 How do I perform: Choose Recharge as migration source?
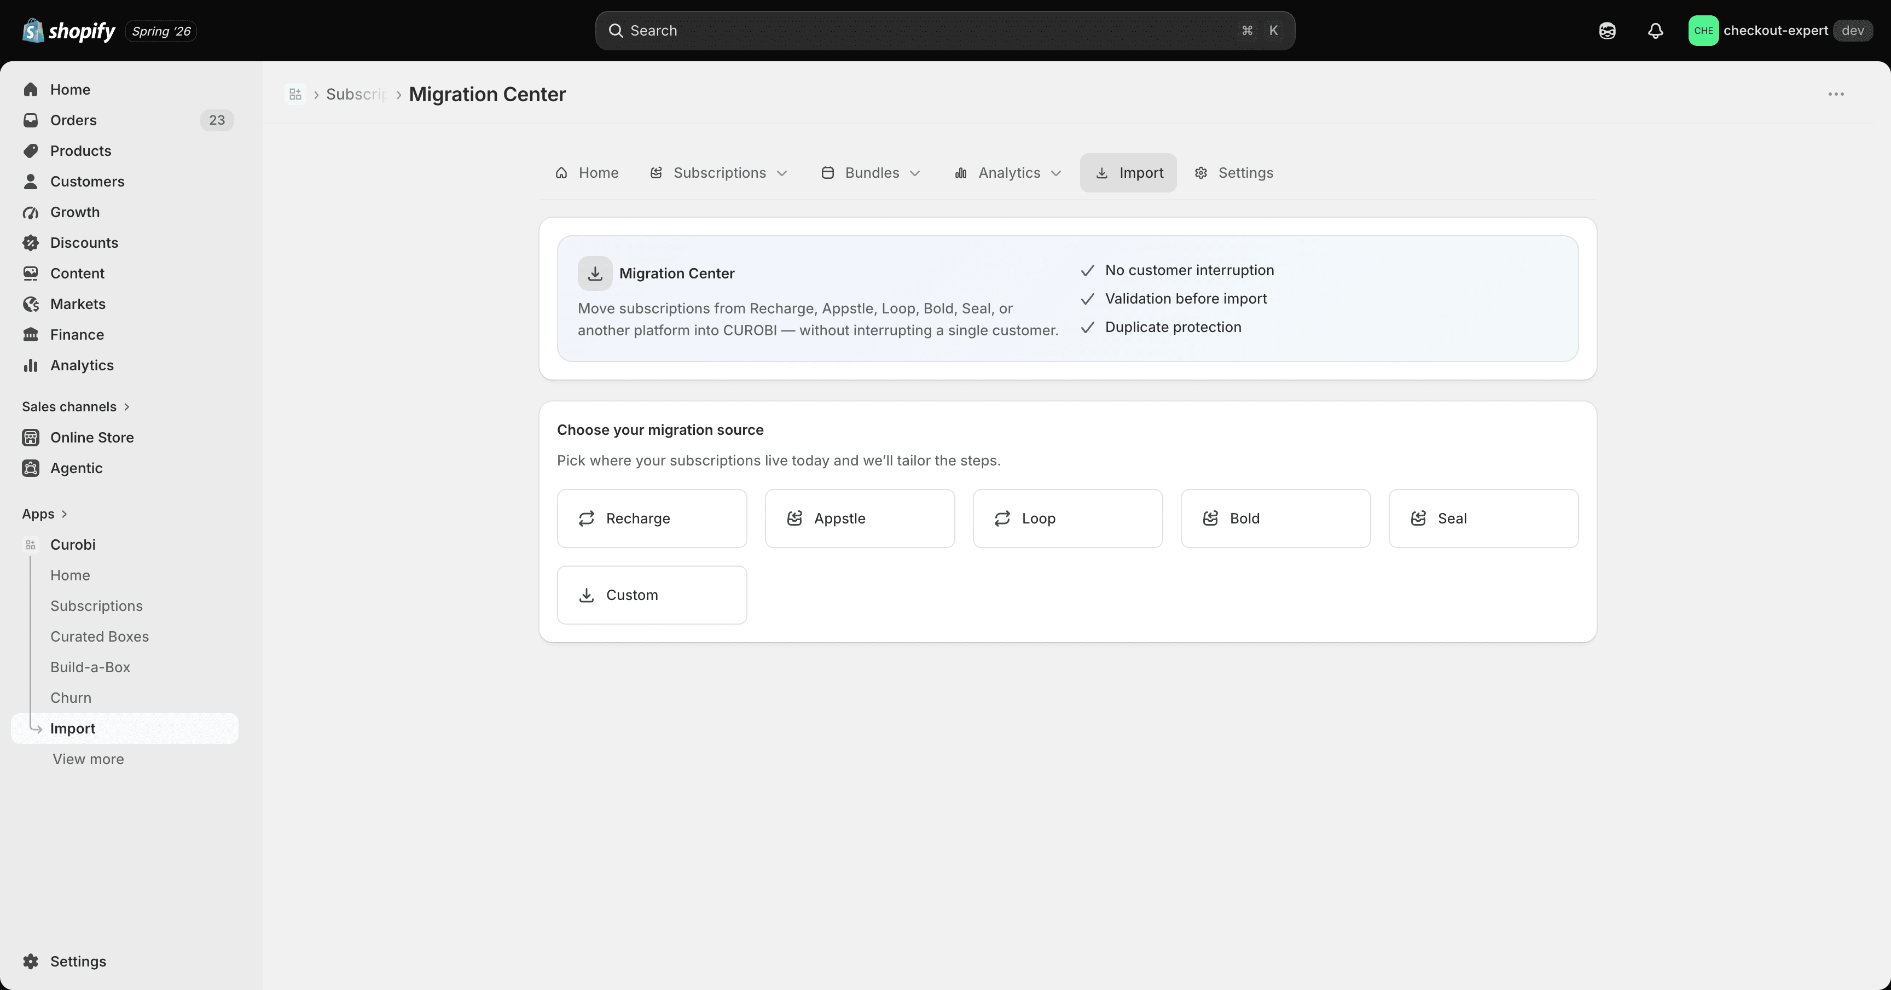tap(652, 519)
